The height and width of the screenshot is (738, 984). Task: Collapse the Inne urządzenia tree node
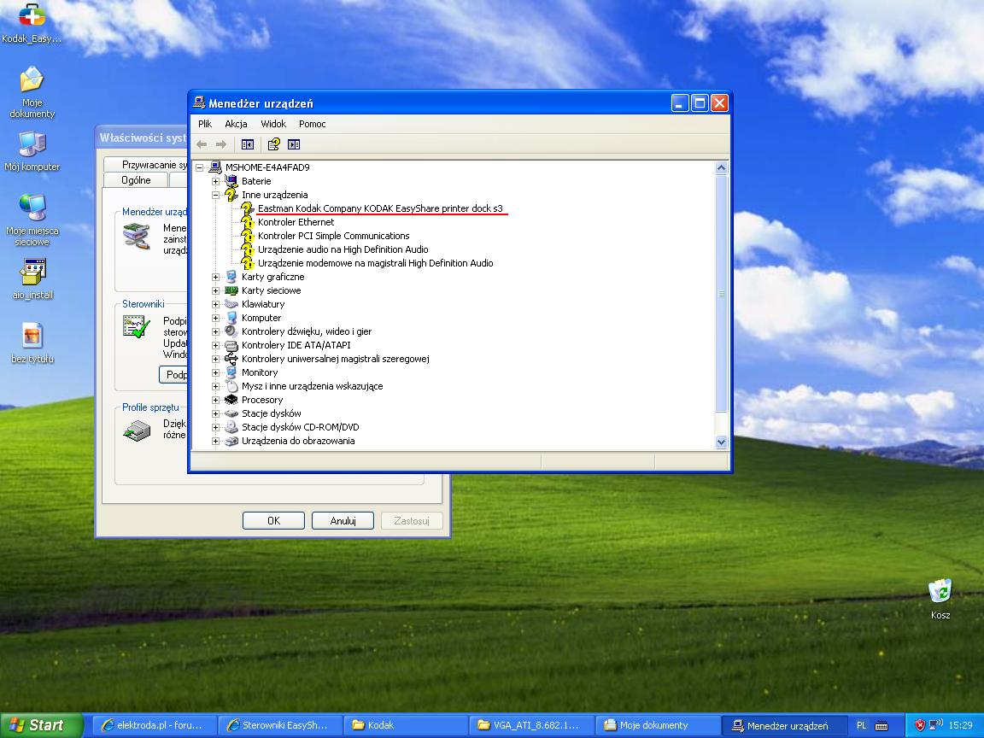(x=216, y=195)
